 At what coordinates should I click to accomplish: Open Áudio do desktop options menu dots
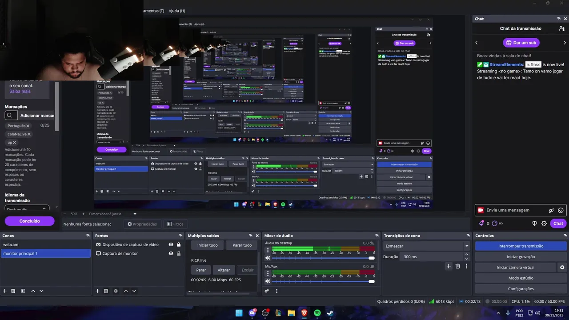[268, 250]
